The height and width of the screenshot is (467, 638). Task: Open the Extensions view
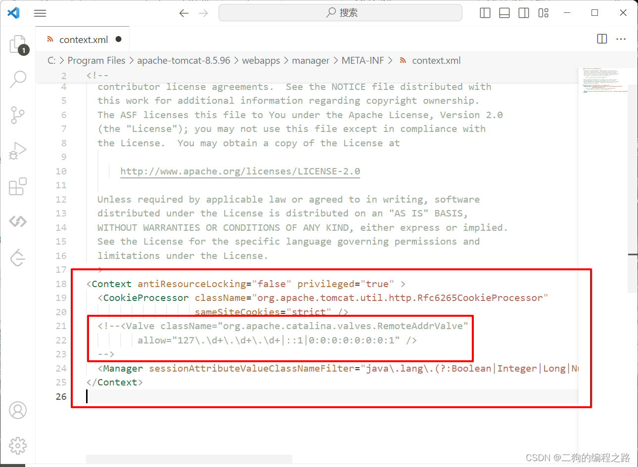click(x=18, y=186)
